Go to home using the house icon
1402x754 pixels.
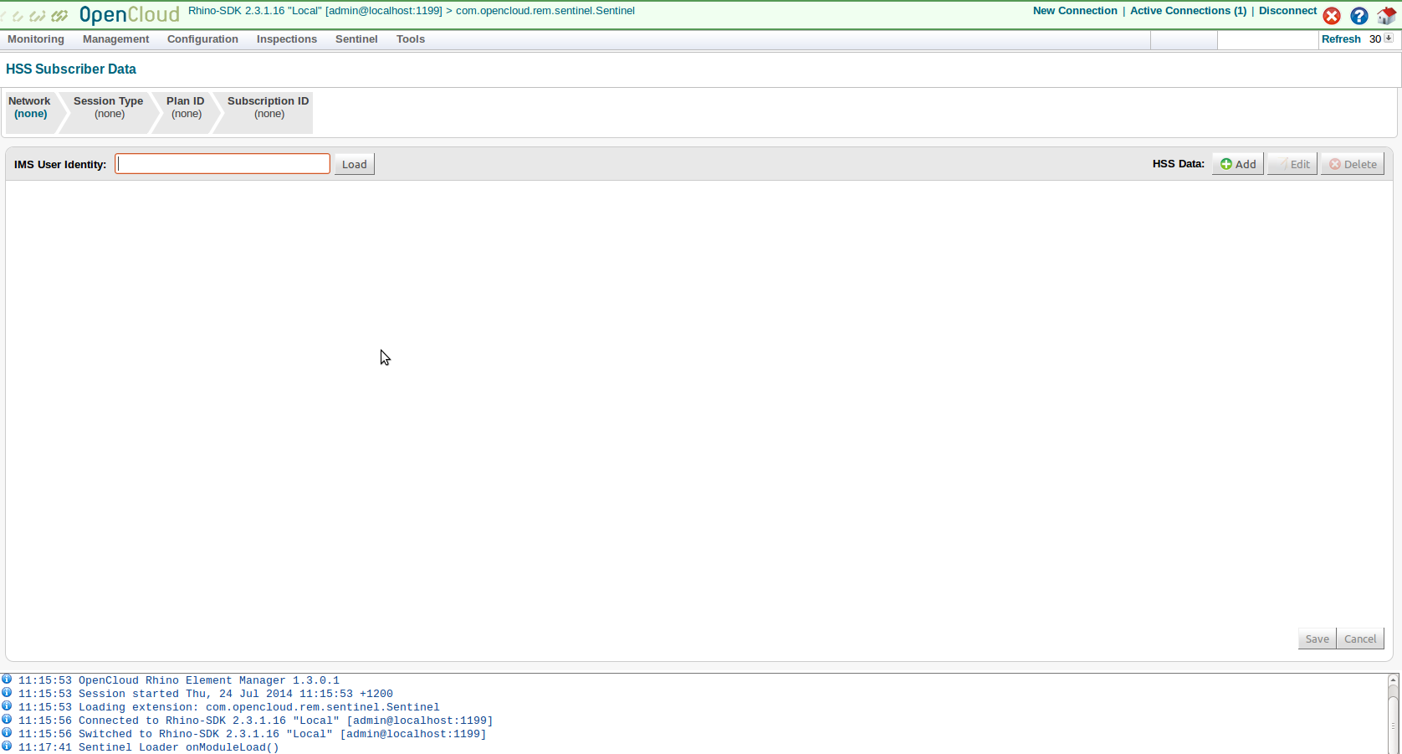(1386, 16)
